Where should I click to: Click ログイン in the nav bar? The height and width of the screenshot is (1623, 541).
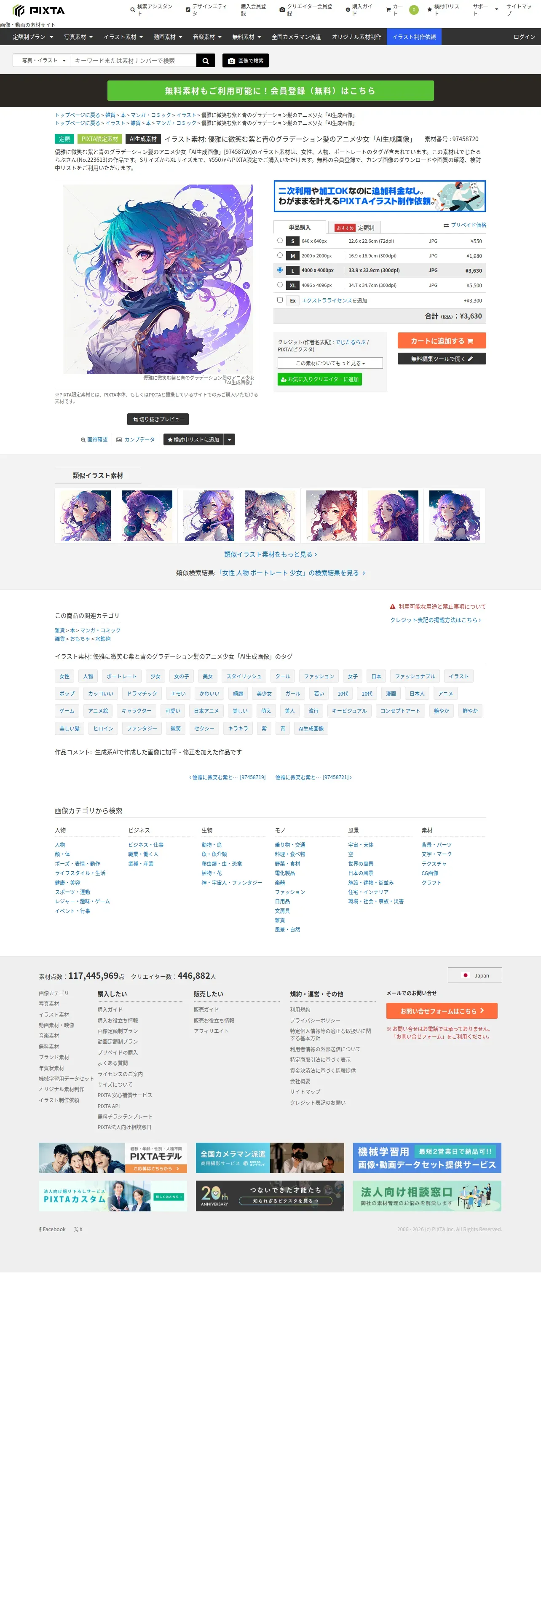coord(524,37)
